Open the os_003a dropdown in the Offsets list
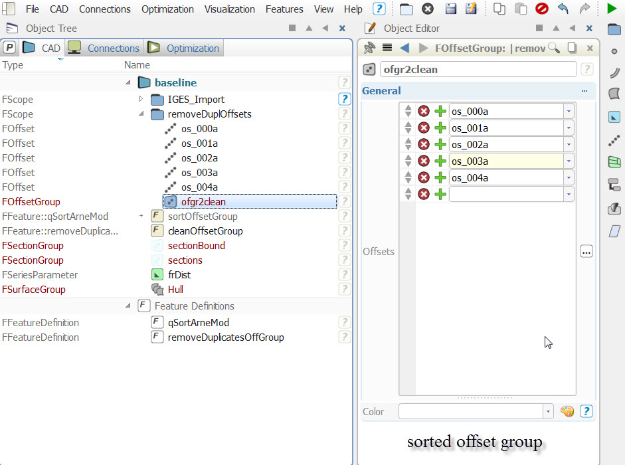 click(x=569, y=161)
